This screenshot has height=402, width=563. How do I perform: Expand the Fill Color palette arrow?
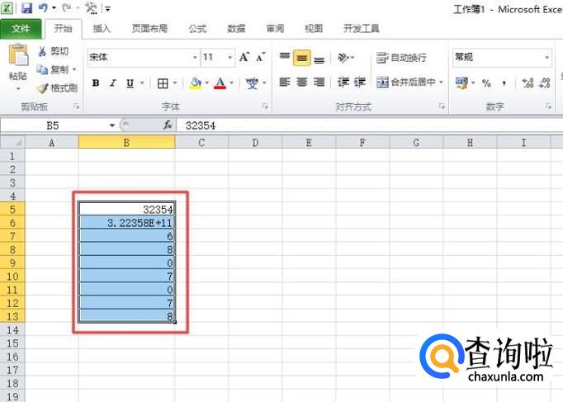click(x=207, y=83)
